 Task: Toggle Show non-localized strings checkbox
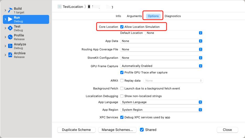pyautogui.click(x=122, y=96)
